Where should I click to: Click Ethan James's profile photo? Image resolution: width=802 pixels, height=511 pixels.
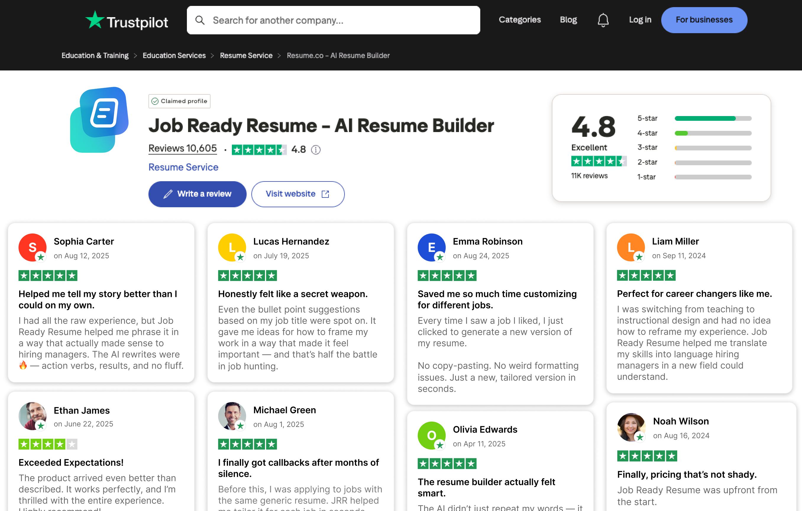[x=32, y=416]
